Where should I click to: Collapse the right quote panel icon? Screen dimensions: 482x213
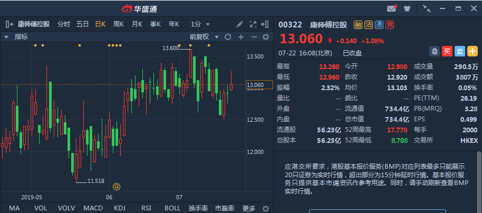pos(265,24)
